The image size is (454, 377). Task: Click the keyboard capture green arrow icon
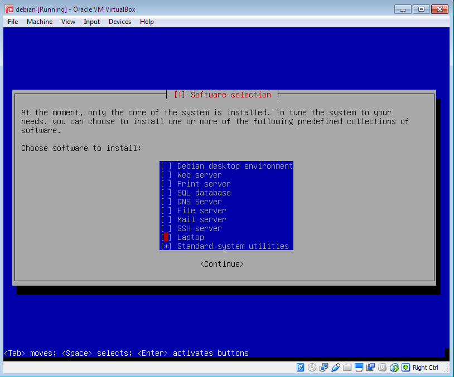point(406,368)
